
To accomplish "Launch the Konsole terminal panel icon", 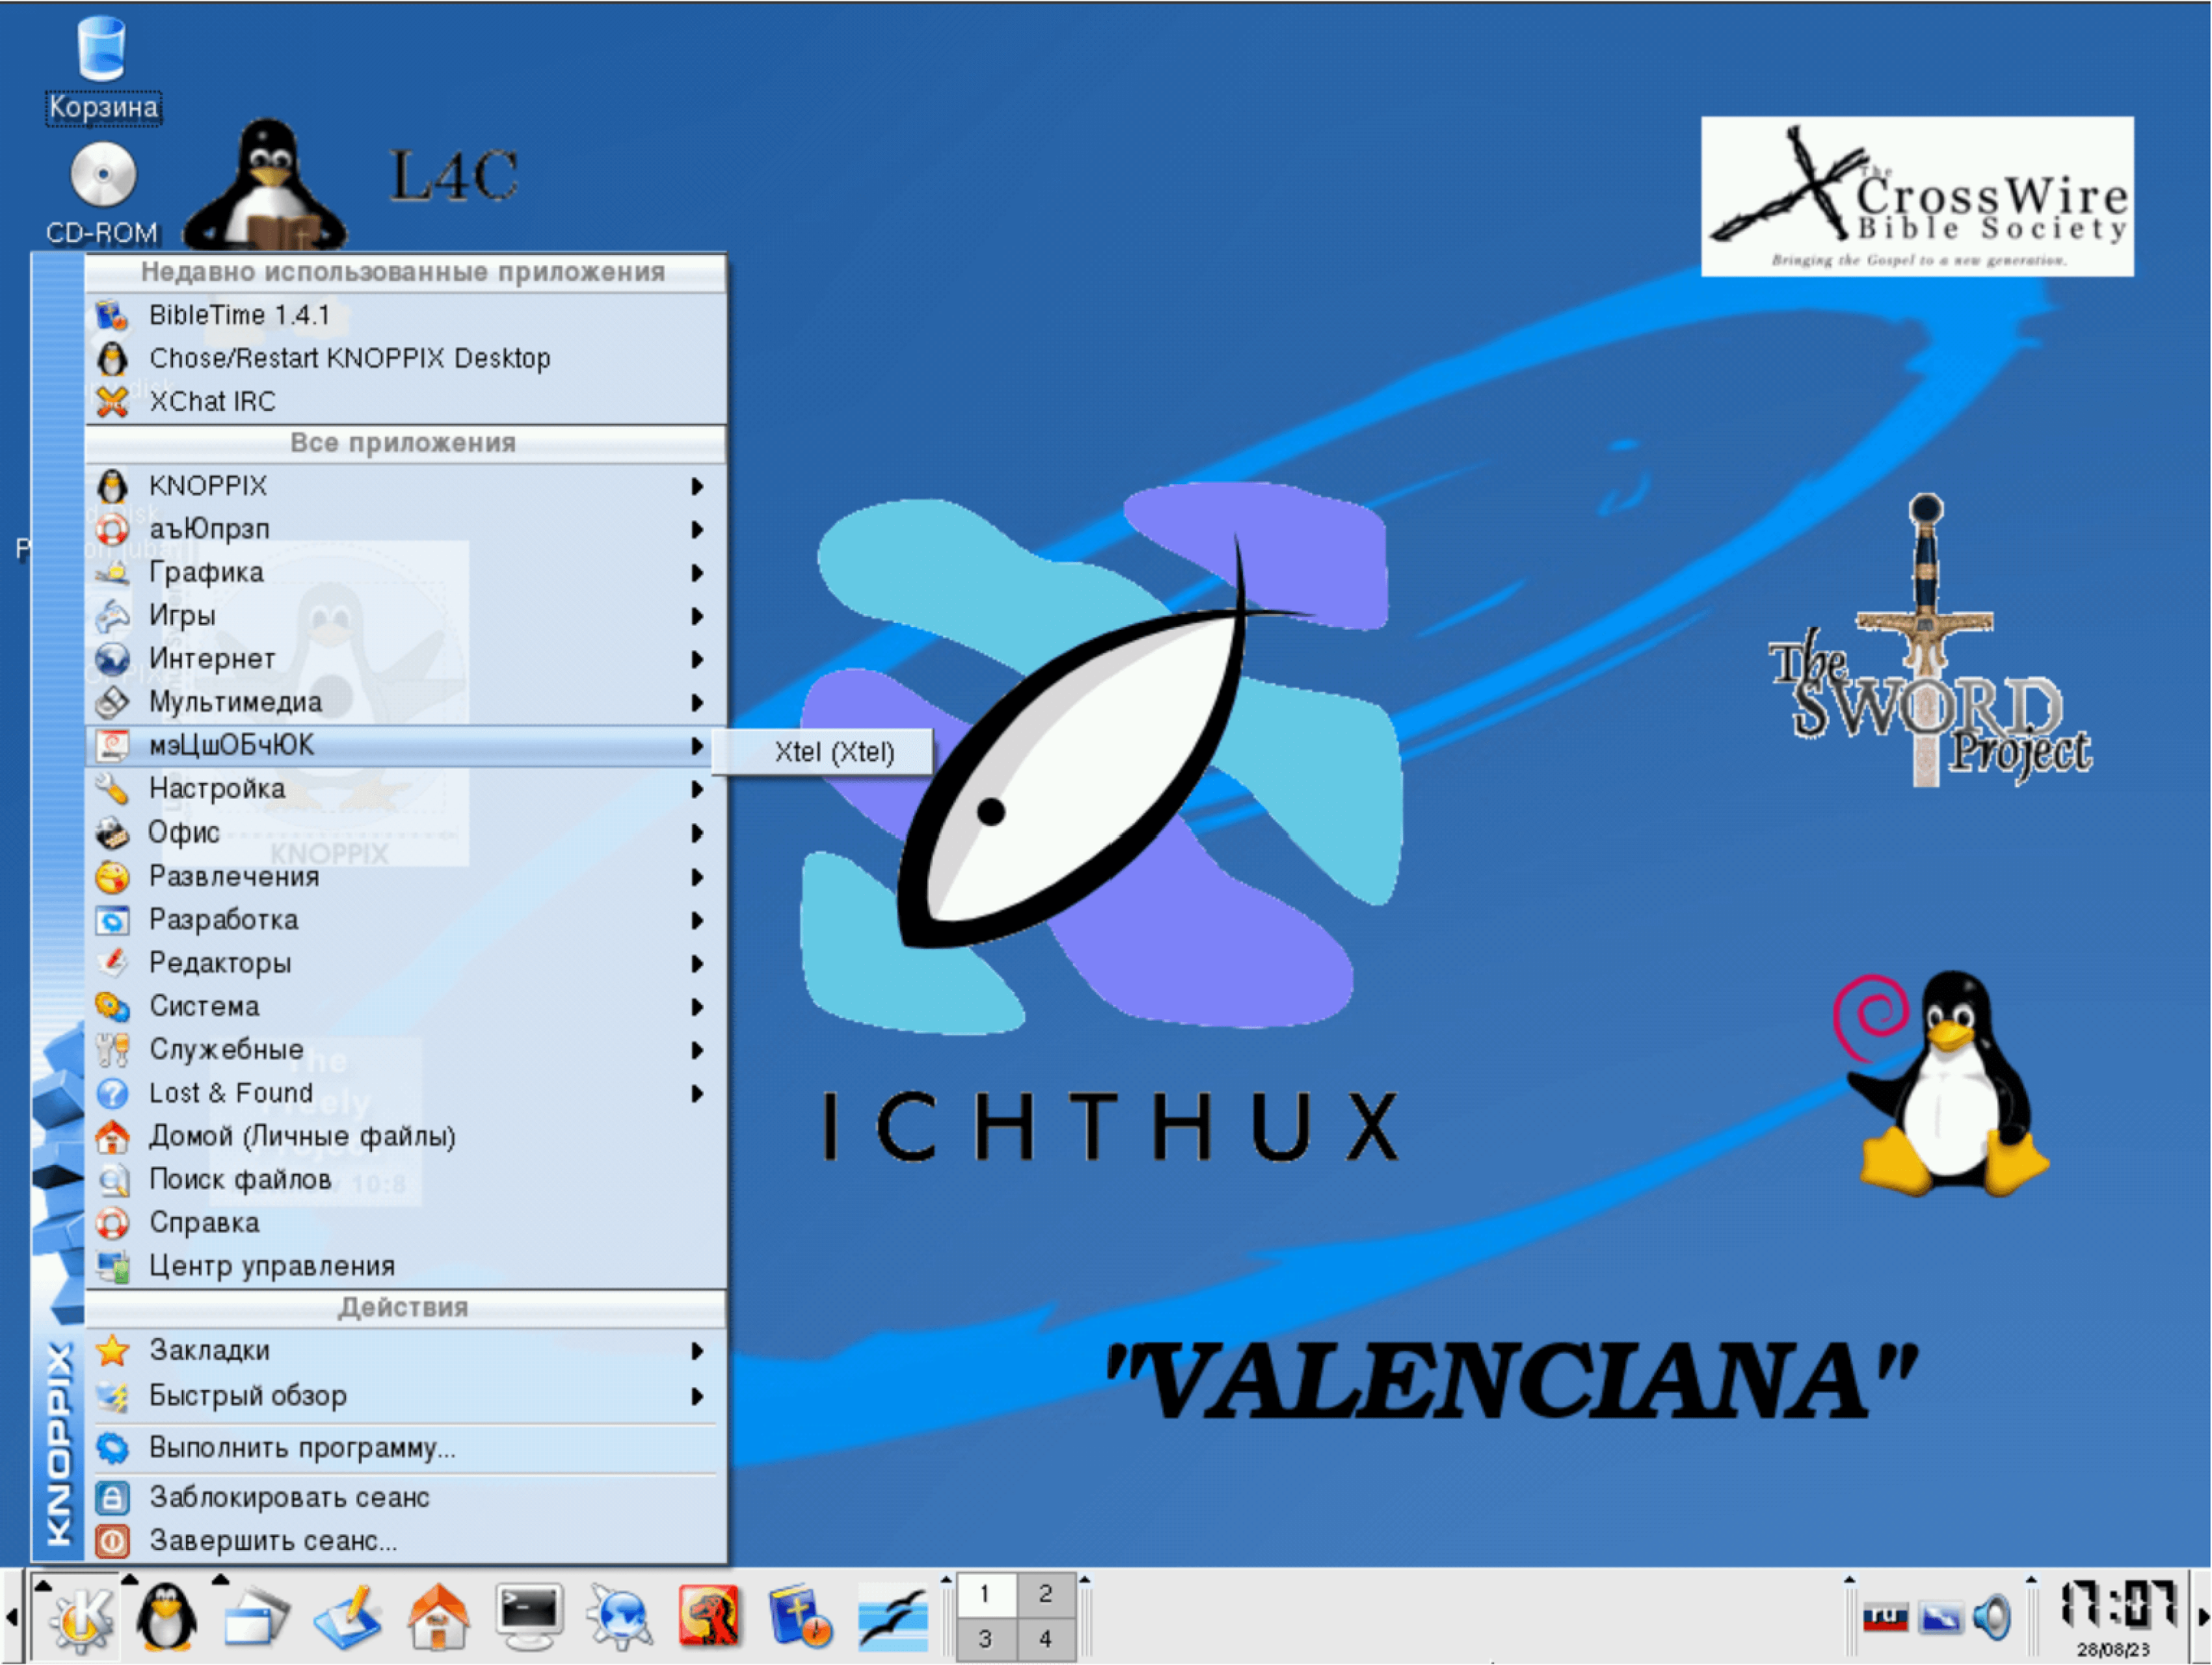I will (529, 1617).
